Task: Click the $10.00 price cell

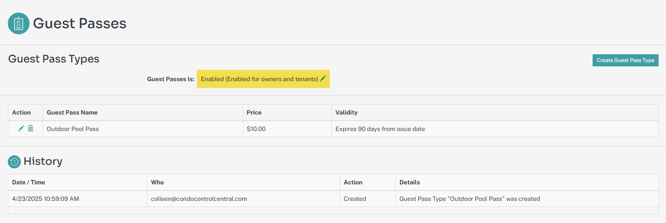Action: pos(287,129)
